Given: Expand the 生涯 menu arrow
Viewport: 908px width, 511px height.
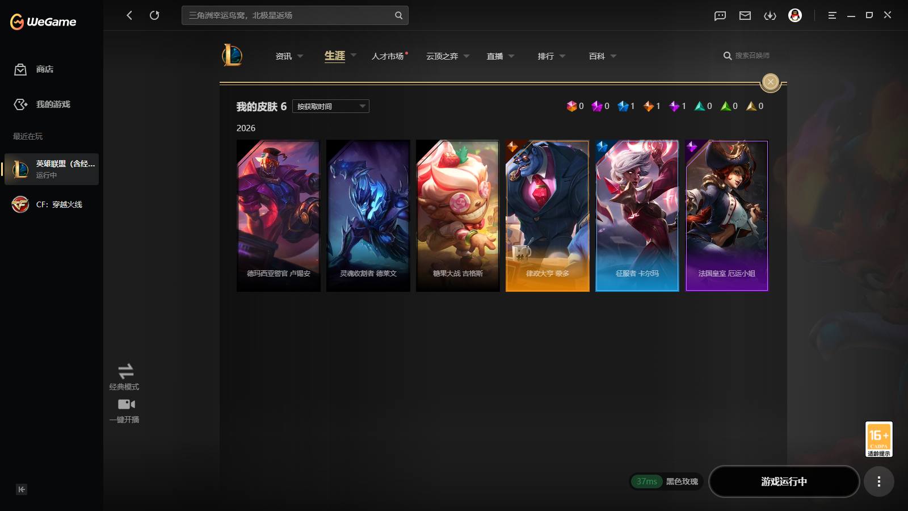Looking at the screenshot, I should [x=354, y=56].
